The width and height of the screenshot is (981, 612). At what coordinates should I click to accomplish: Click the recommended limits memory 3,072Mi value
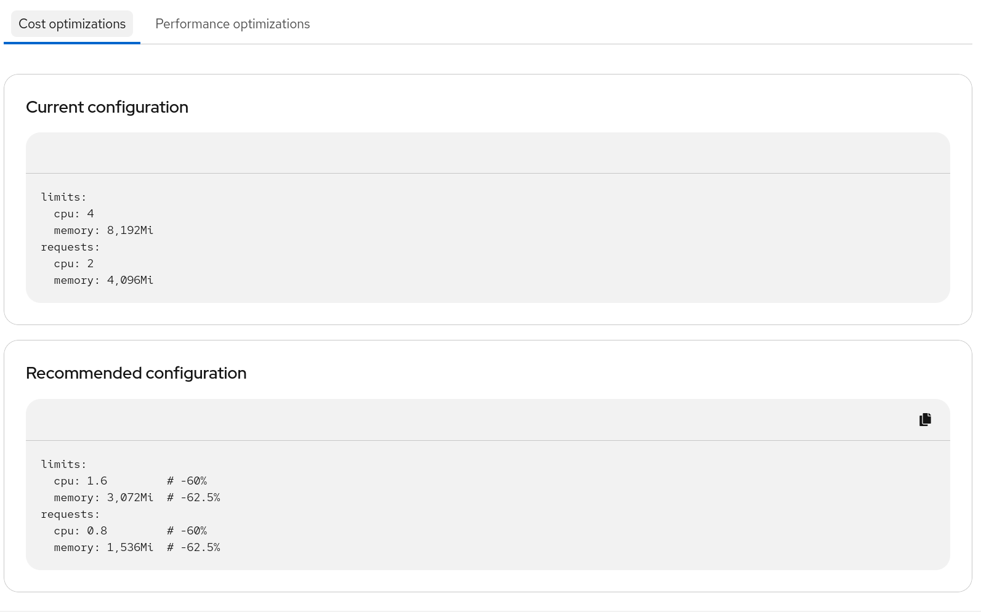130,497
